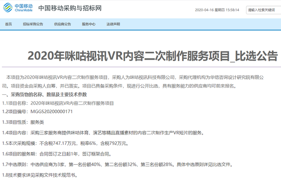The image size is (281, 180).
Task: Click the announcement title 2020年咪咕视讯VR内容
Action: 153,56
